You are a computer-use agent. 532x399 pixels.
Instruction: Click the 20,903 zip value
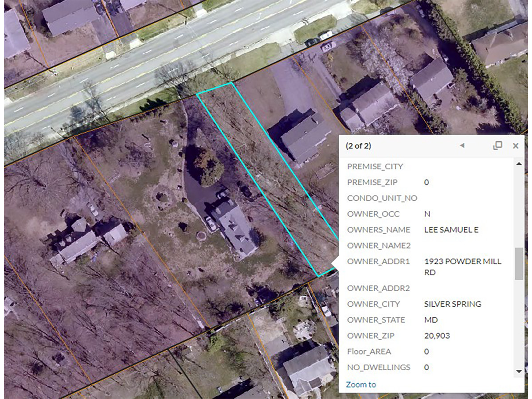coord(437,336)
